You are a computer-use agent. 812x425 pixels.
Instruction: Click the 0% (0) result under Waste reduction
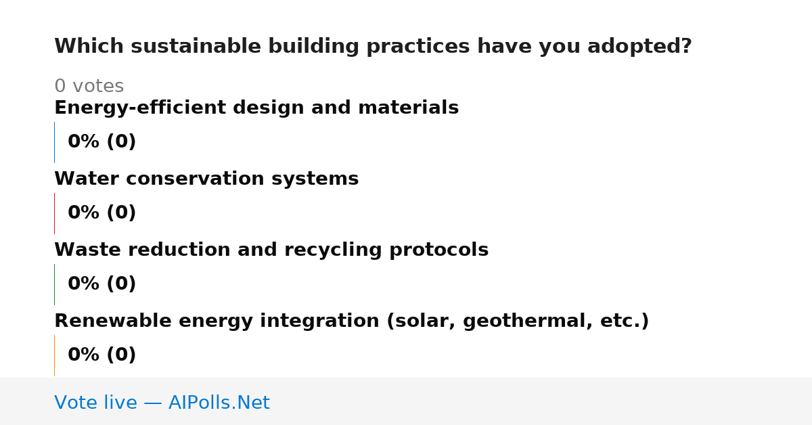coord(102,284)
